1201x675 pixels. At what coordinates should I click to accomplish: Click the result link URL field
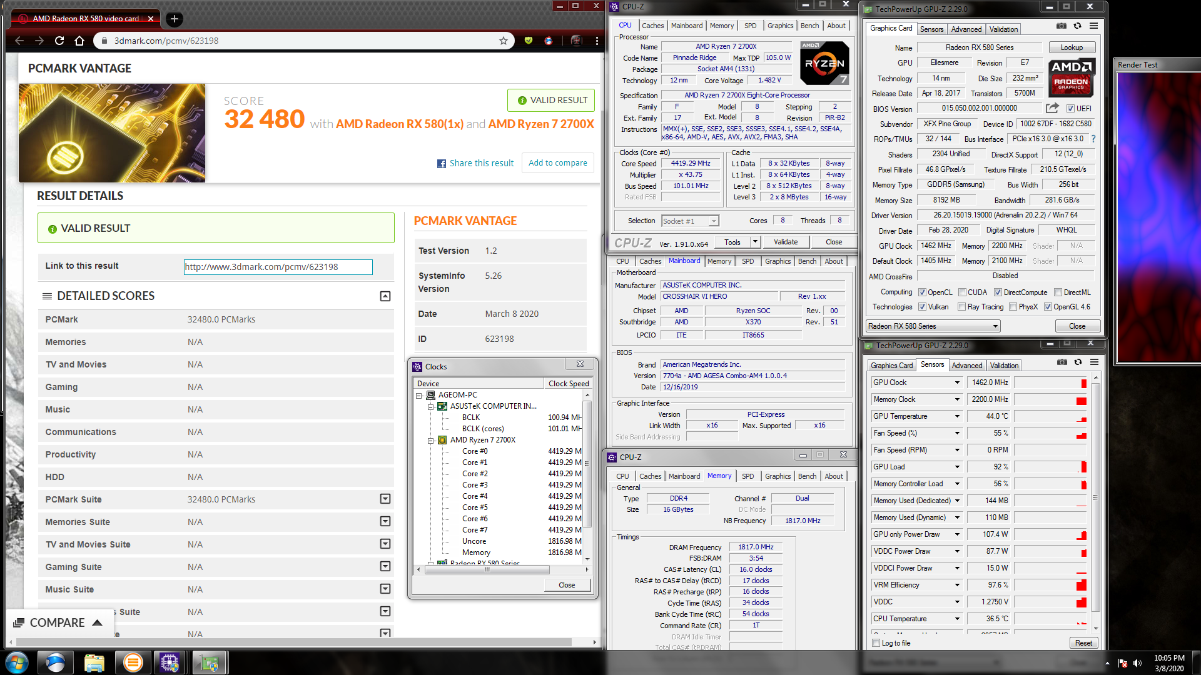(x=278, y=267)
